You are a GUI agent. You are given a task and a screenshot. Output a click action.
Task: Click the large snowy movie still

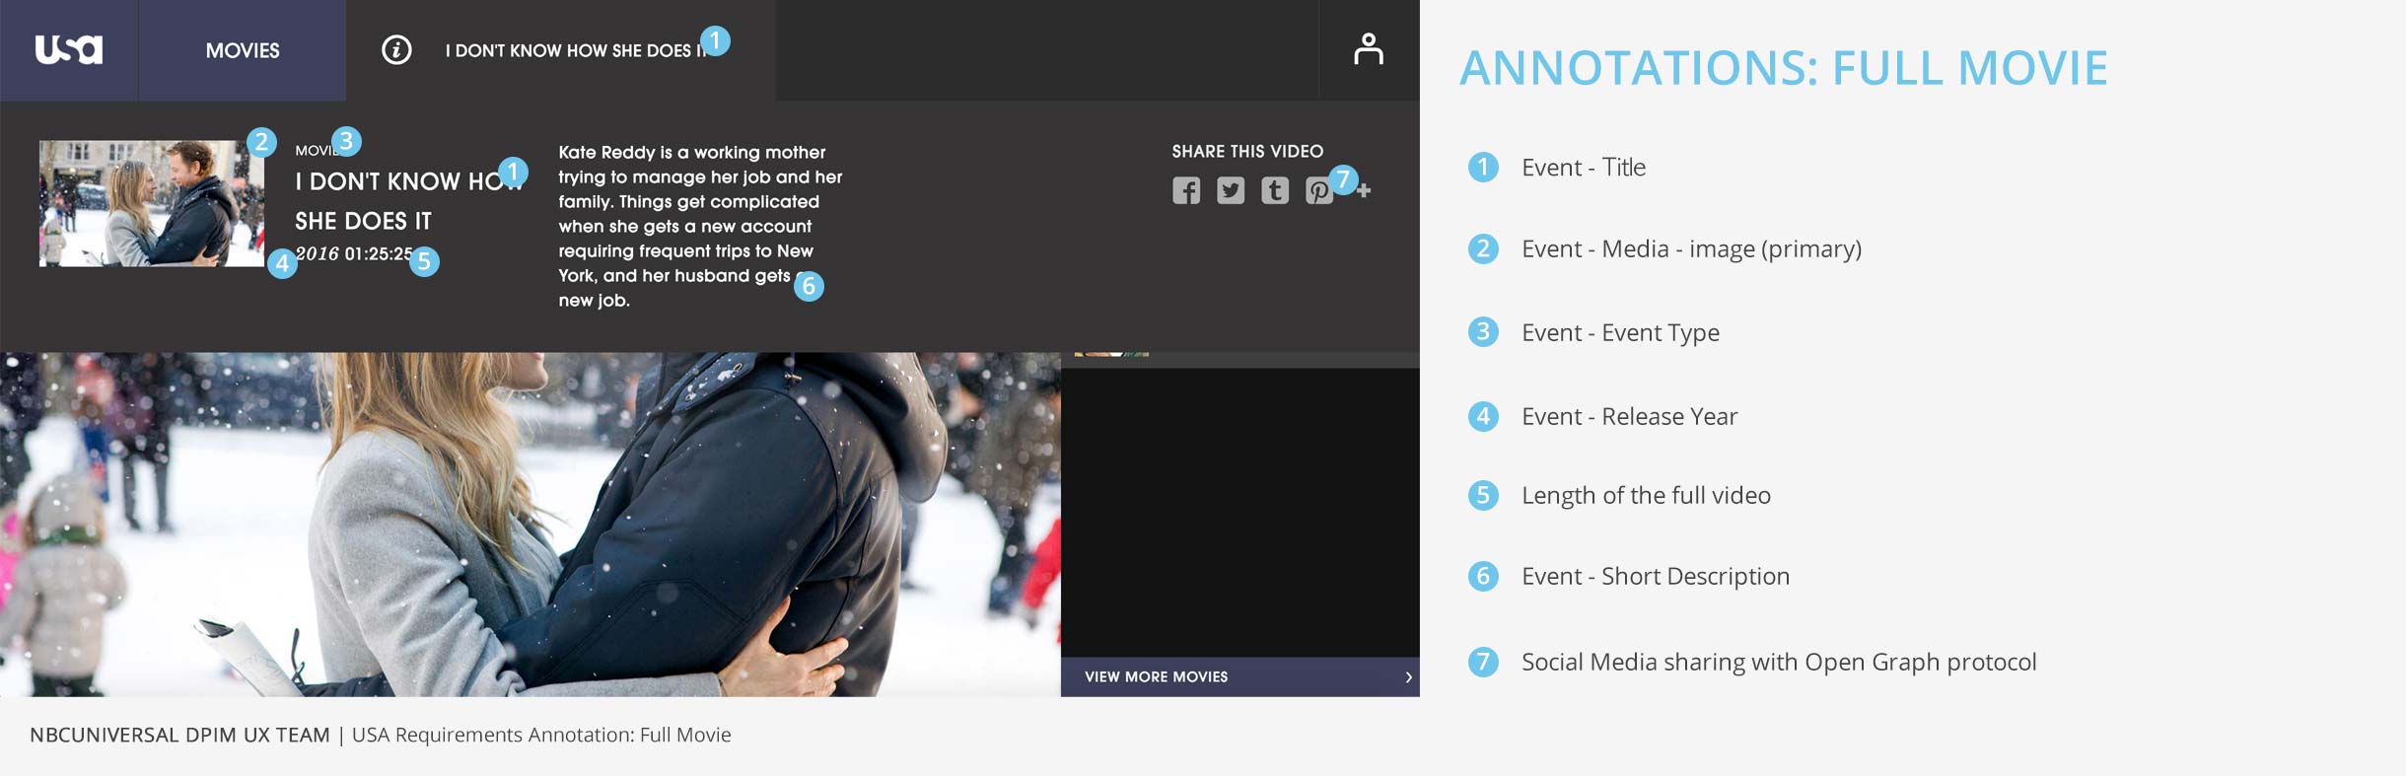tap(530, 525)
